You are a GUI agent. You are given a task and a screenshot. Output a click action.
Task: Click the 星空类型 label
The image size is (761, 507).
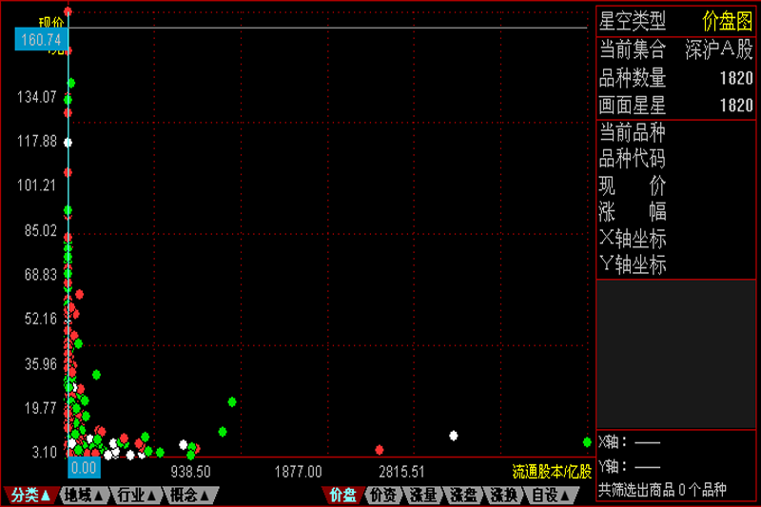tap(633, 21)
